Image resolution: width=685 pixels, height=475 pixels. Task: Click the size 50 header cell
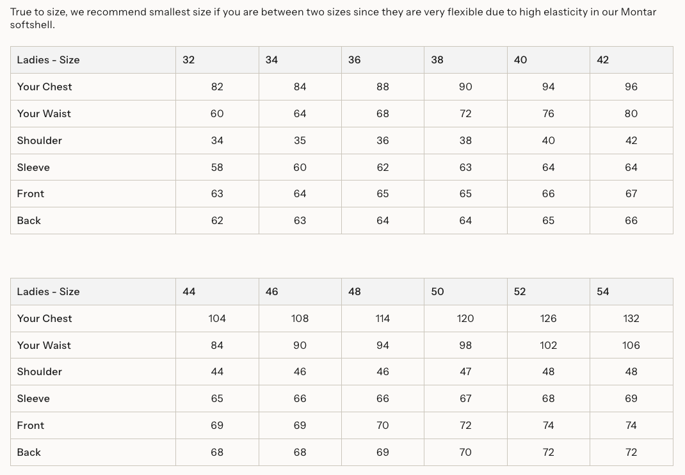(x=465, y=291)
